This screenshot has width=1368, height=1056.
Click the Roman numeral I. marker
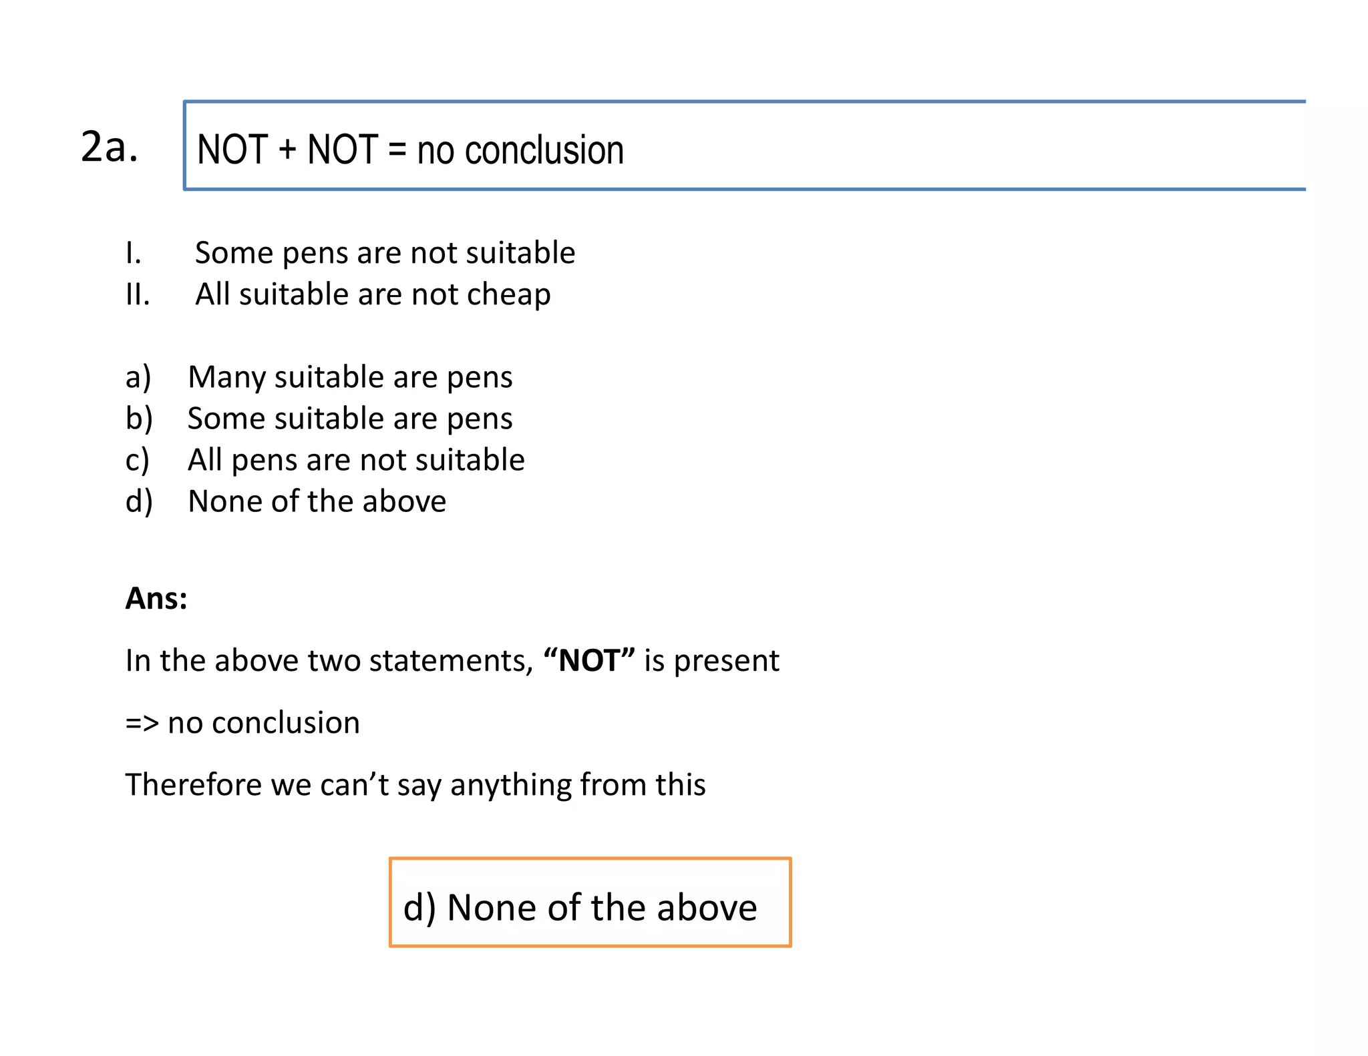133,253
